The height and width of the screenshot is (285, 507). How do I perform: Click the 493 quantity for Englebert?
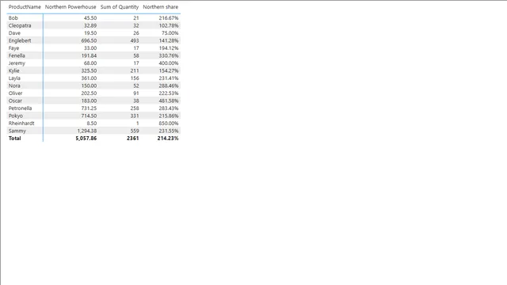135,40
